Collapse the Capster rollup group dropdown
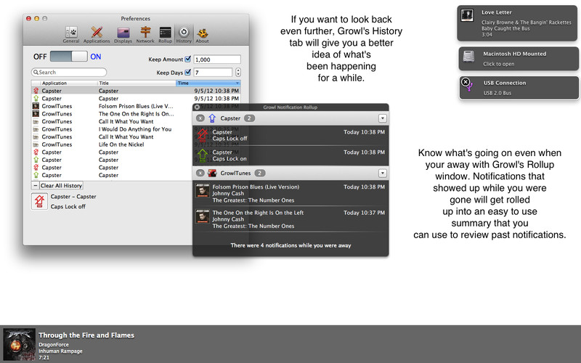 point(382,118)
